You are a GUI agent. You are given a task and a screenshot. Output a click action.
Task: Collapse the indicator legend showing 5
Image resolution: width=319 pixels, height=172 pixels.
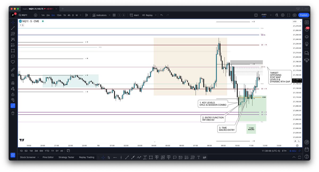(x=22, y=25)
